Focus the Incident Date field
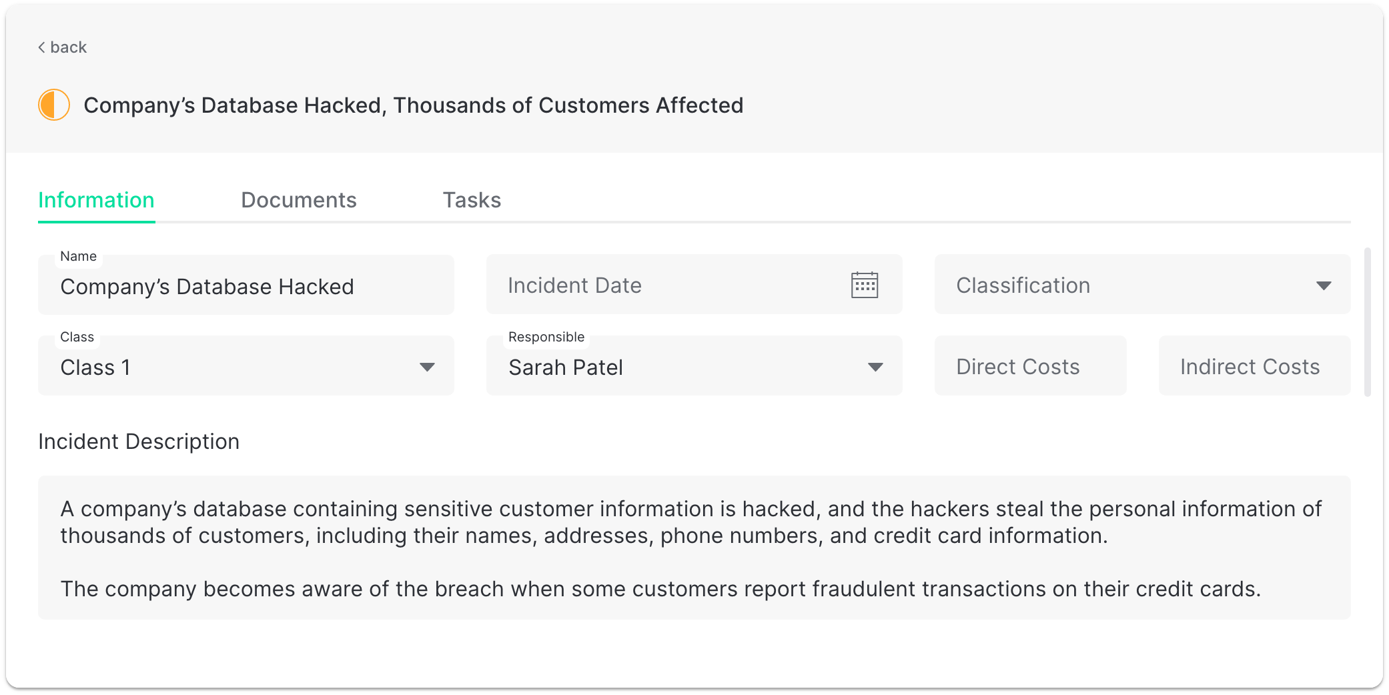This screenshot has width=1389, height=695. tap(667, 285)
